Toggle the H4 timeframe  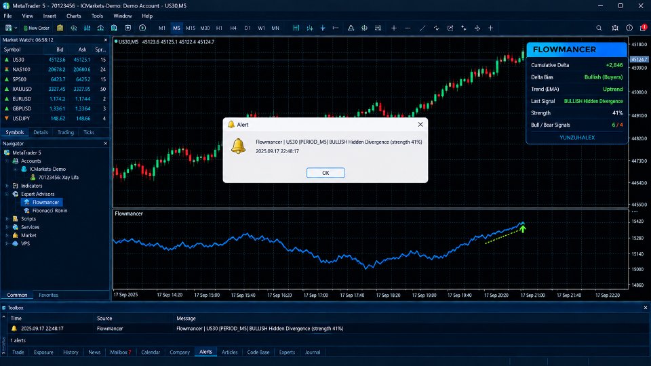tap(233, 28)
